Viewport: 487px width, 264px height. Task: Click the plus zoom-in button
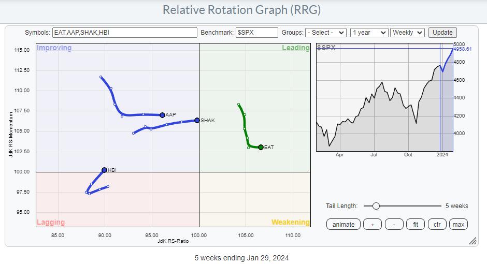click(x=372, y=224)
